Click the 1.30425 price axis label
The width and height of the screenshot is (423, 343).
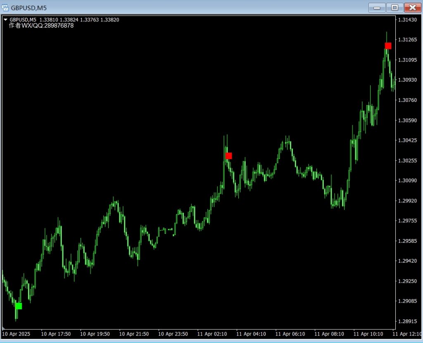(x=406, y=141)
